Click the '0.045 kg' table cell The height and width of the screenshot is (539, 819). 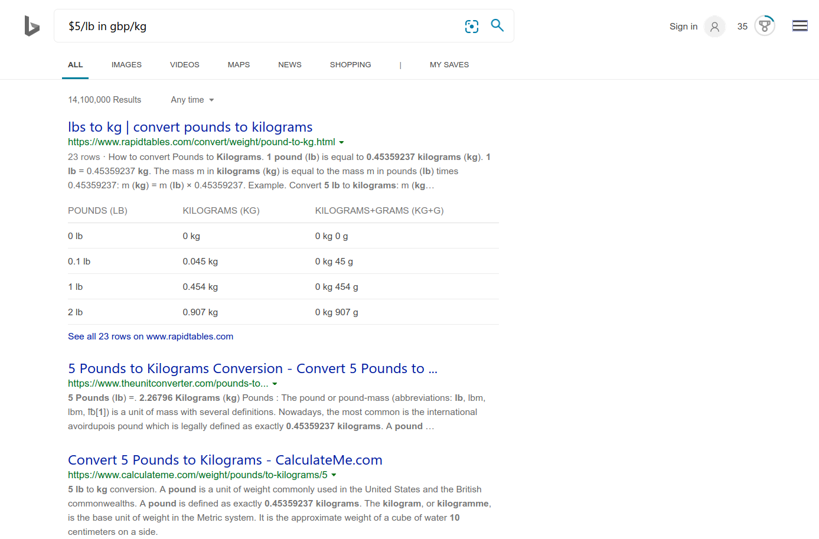point(200,262)
